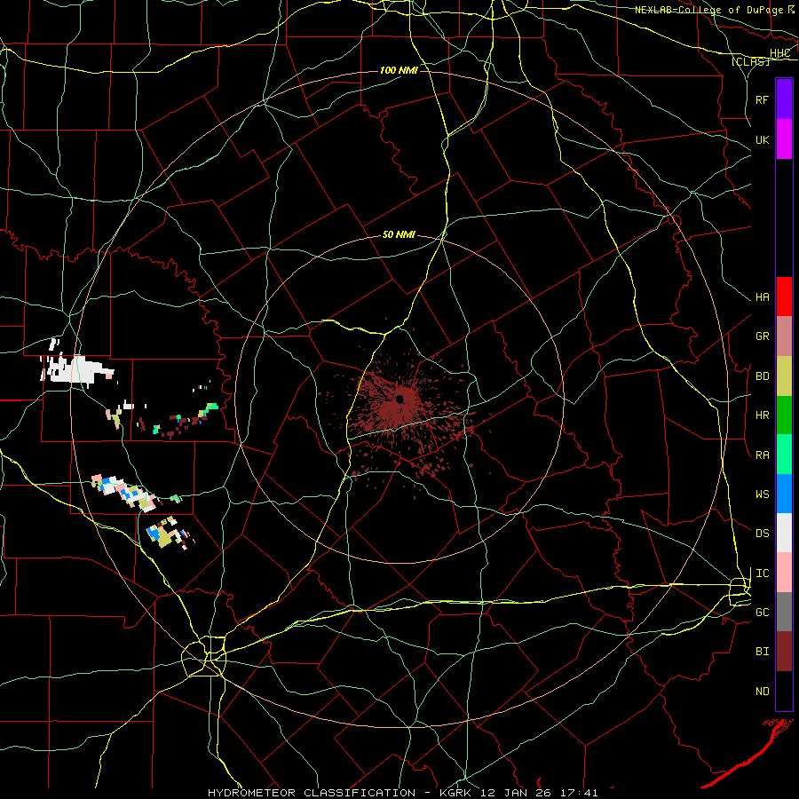Click the 100 NMI range ring label
The height and width of the screenshot is (799, 799).
(399, 70)
